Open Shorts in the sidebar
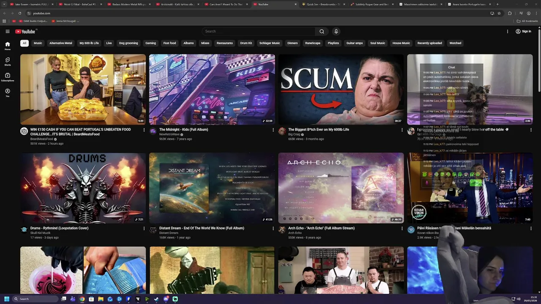541x304 pixels. click(x=8, y=61)
